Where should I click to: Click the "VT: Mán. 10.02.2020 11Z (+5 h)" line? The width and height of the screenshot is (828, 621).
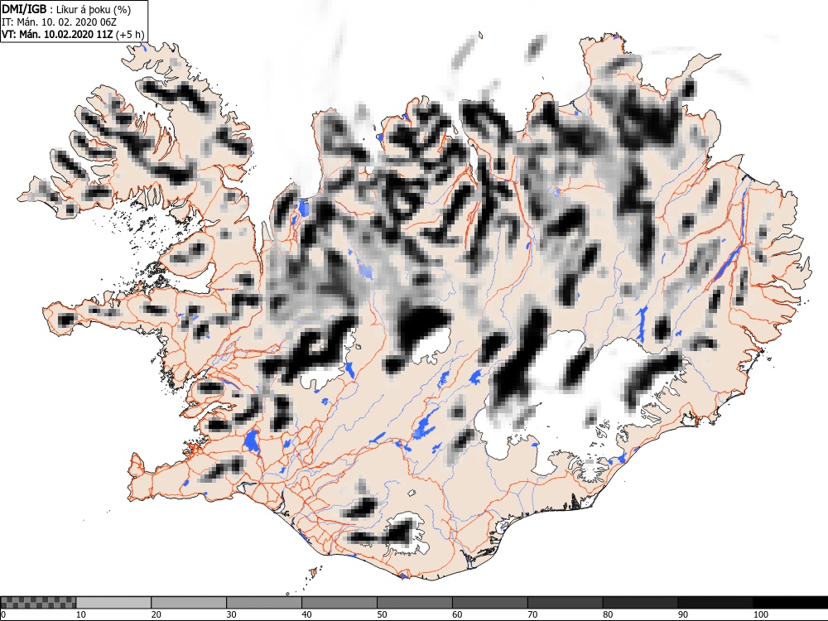point(73,34)
